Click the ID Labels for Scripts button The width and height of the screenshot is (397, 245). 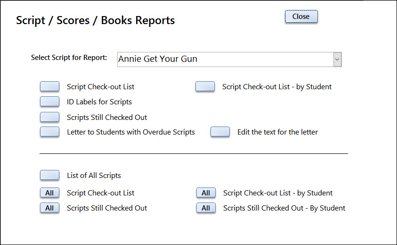coord(49,101)
